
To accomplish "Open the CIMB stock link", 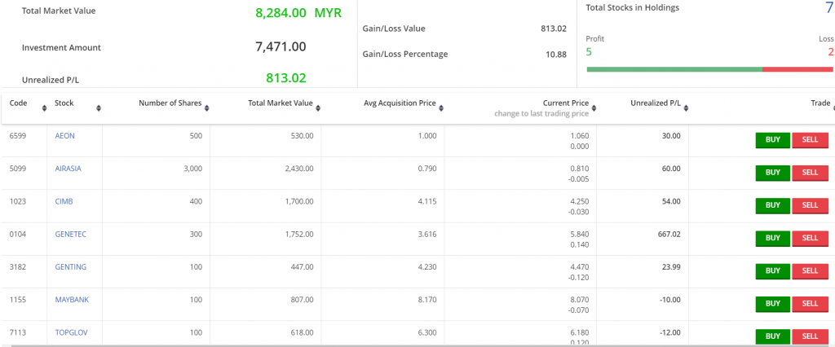I will pyautogui.click(x=64, y=201).
